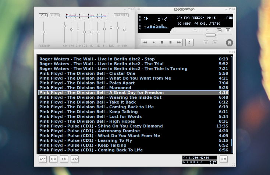
Task: Stop playback in the main player
Action: click(x=170, y=42)
